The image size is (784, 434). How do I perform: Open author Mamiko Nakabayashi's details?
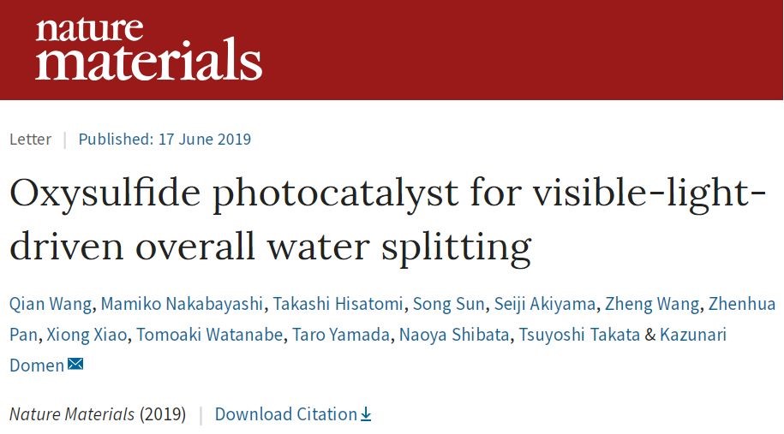click(182, 304)
